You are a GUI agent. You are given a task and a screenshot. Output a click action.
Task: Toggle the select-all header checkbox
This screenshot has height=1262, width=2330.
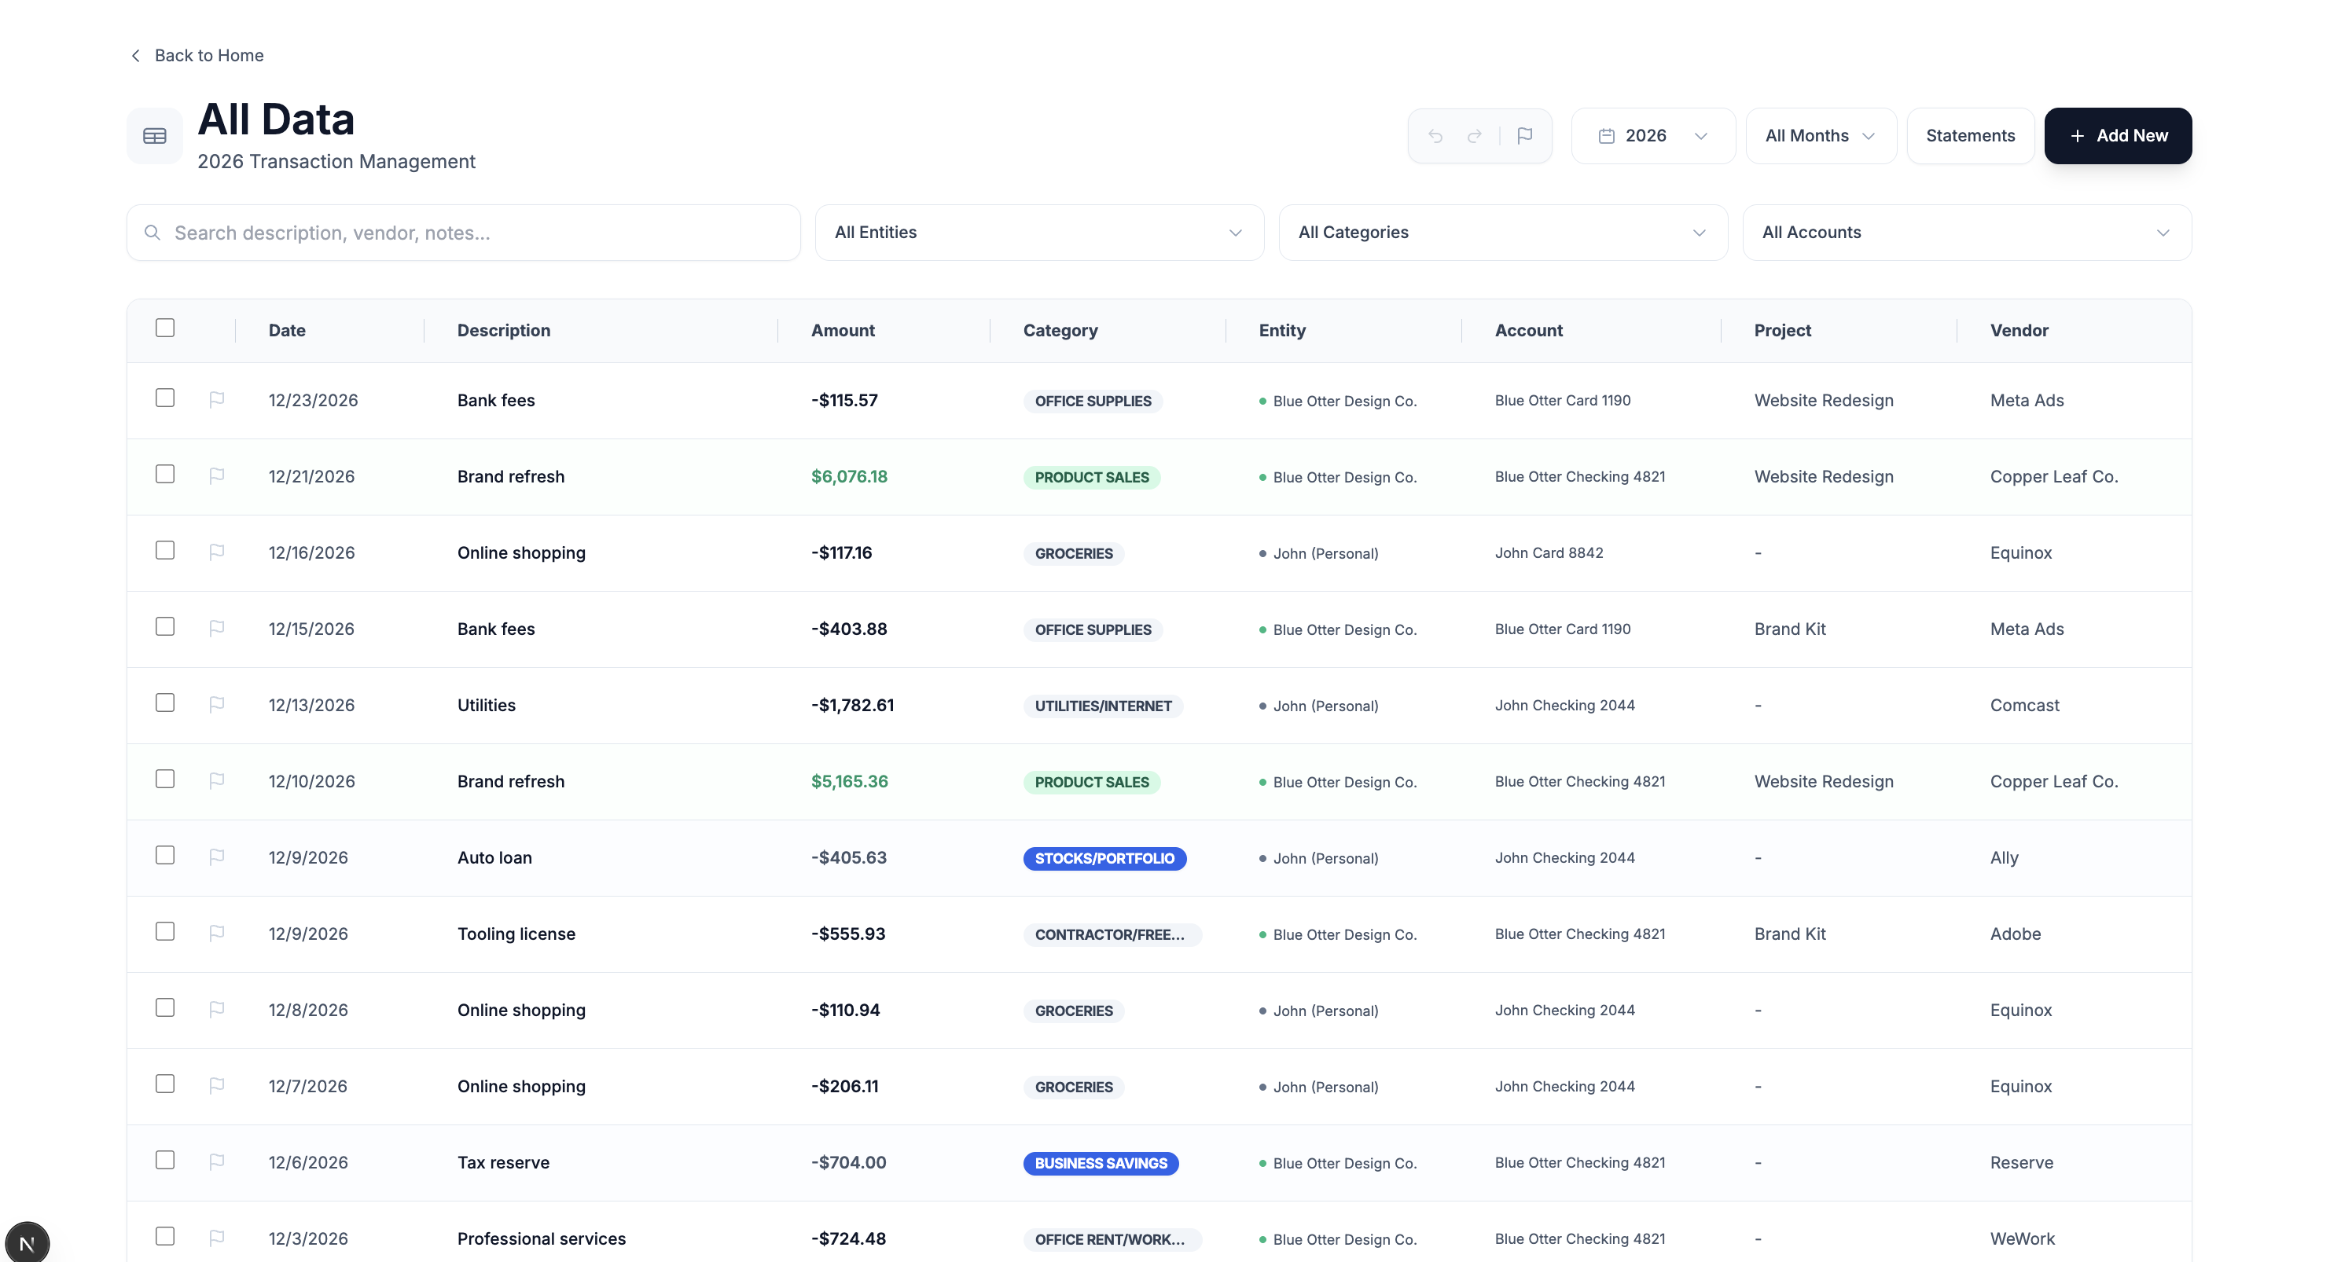(x=164, y=328)
